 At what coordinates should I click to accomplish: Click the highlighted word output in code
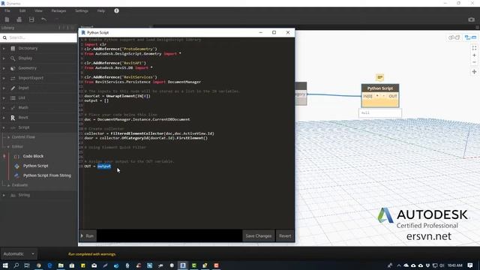(x=104, y=166)
